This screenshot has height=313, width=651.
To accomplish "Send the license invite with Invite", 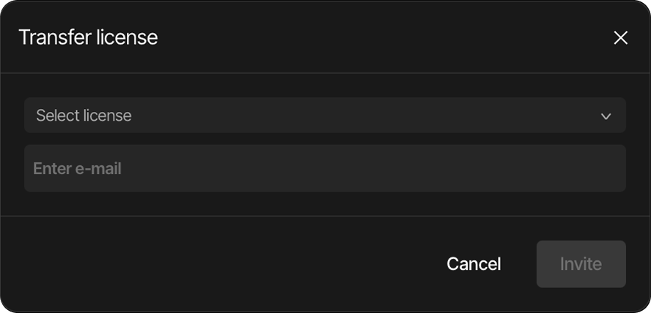I will point(581,264).
